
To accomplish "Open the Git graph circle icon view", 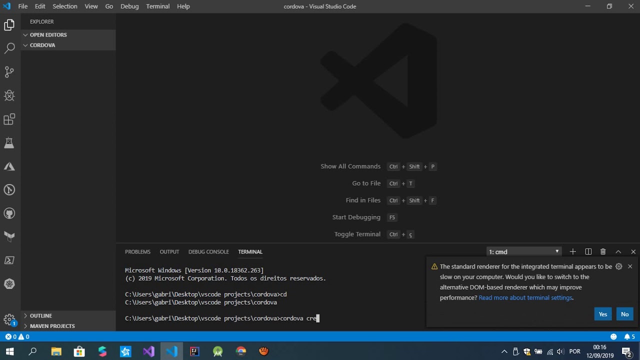I will click(x=9, y=190).
